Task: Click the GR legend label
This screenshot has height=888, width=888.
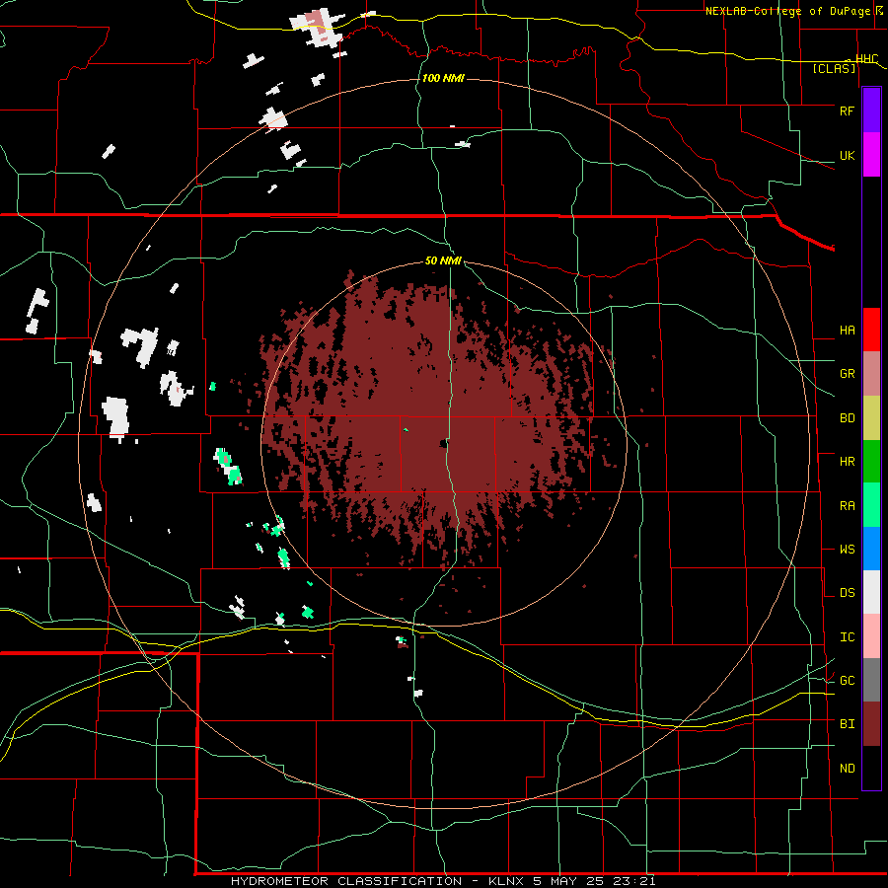Action: coord(848,374)
